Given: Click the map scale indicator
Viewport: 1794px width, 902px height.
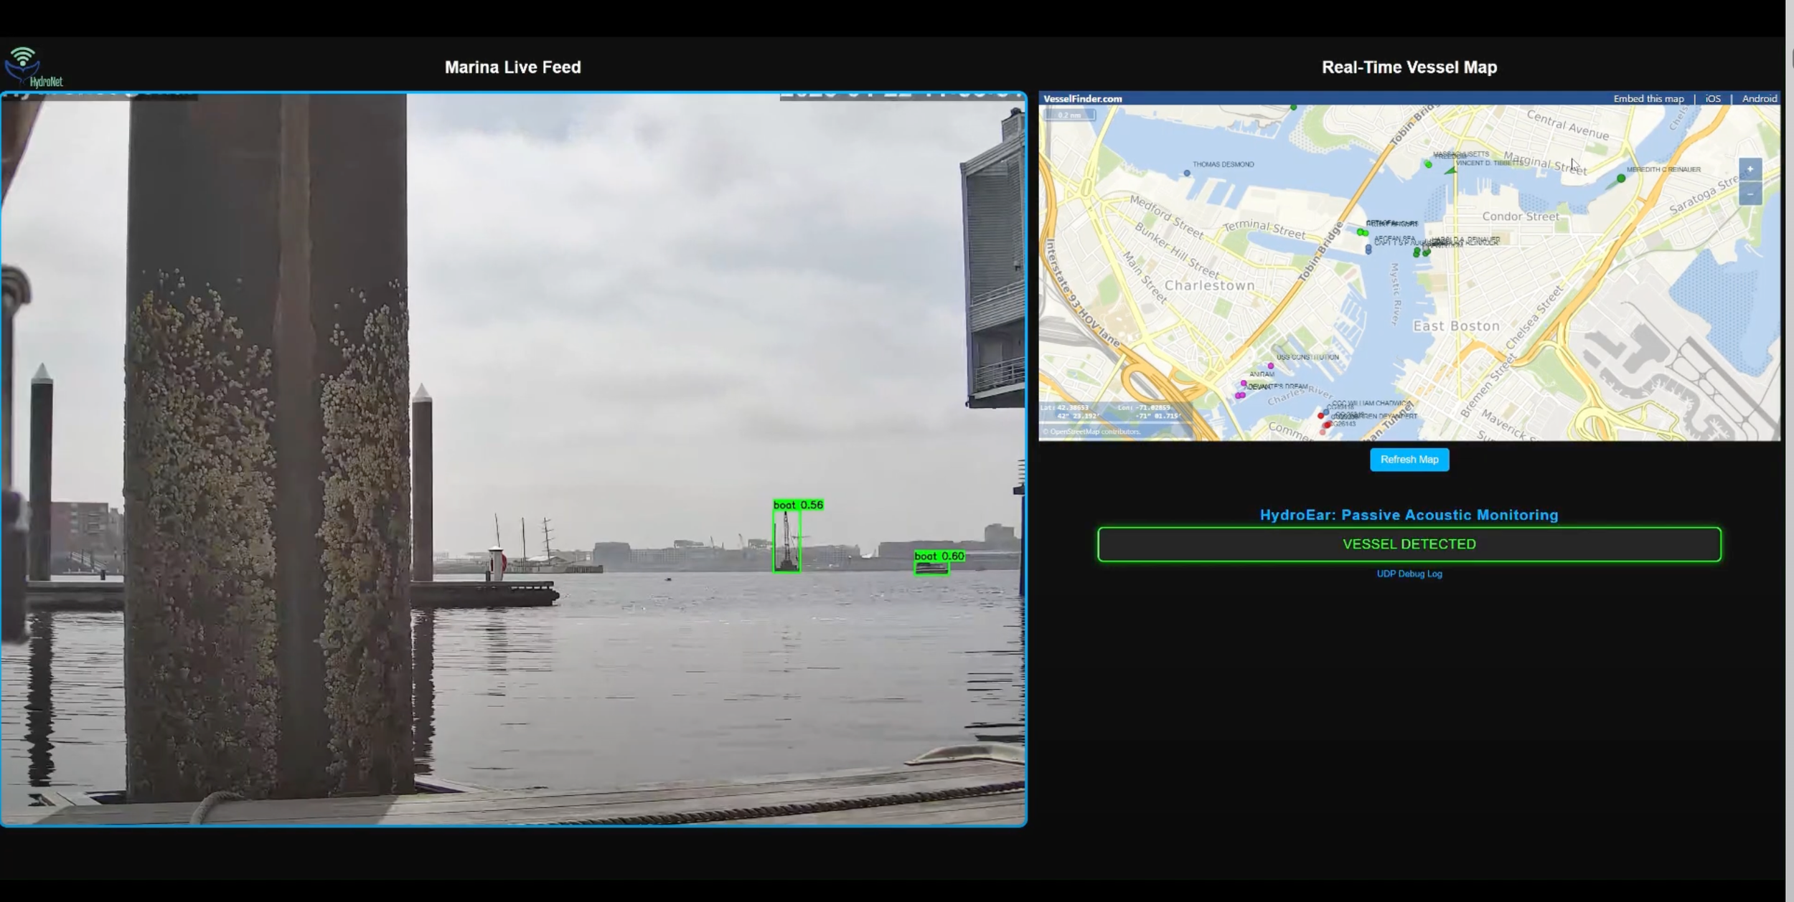Looking at the screenshot, I should click(1069, 115).
